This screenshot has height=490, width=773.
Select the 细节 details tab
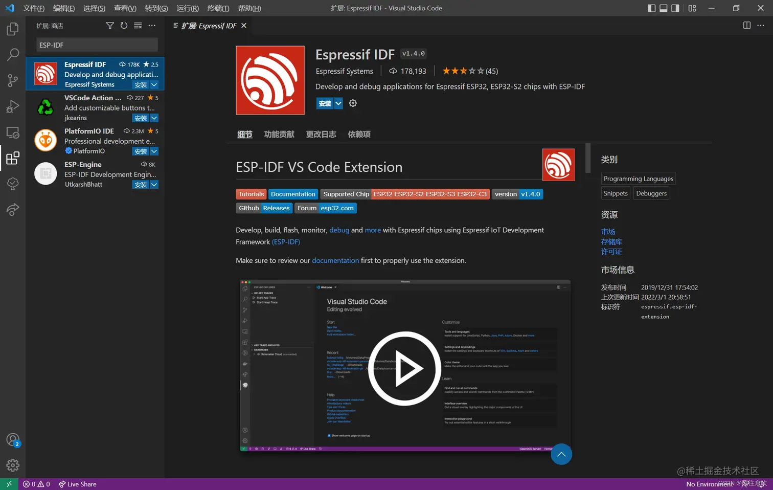(245, 134)
